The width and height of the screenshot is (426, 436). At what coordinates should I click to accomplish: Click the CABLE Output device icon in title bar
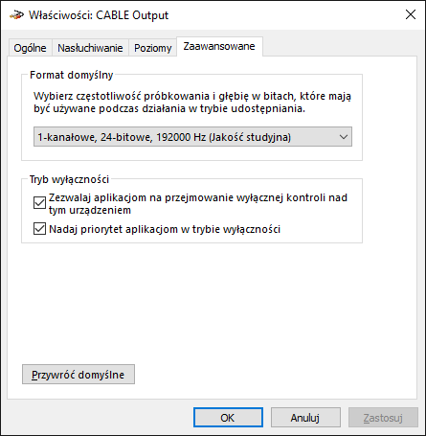pyautogui.click(x=16, y=14)
